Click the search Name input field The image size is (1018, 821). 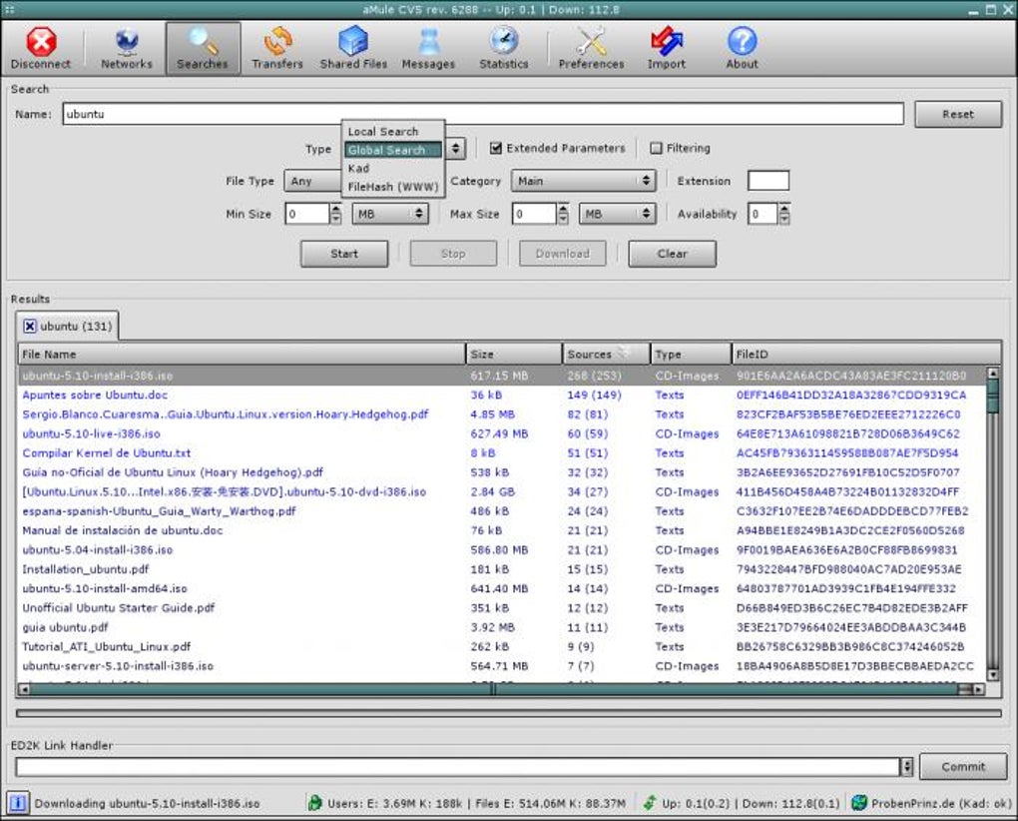click(483, 114)
